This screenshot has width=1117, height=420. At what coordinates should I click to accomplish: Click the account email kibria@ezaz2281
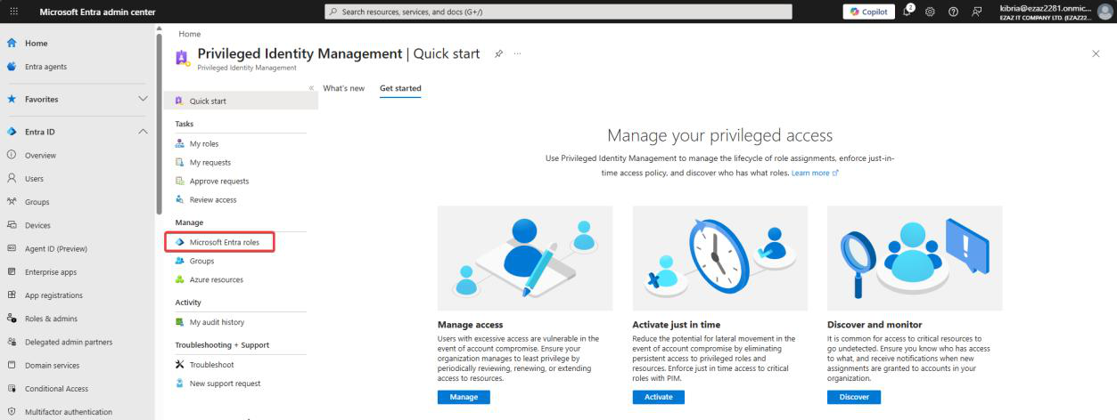1045,7
